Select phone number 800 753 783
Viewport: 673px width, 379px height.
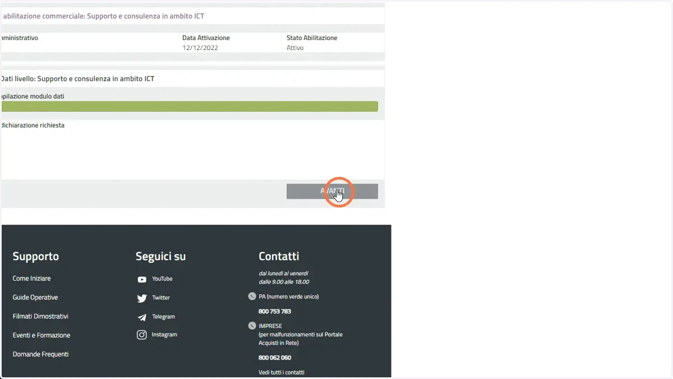[275, 312]
